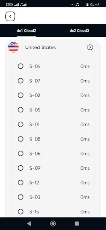Tap the battery icon in status bar

(9, 5)
